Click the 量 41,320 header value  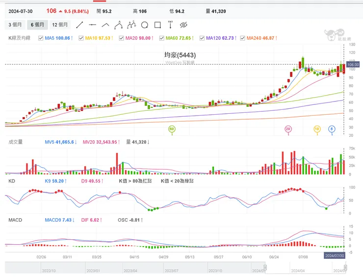pyautogui.click(x=216, y=11)
